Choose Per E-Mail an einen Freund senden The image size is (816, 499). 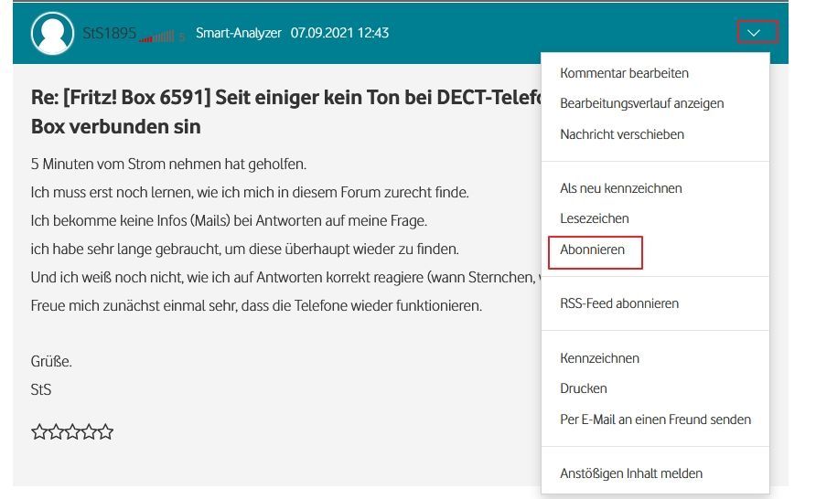coord(655,419)
